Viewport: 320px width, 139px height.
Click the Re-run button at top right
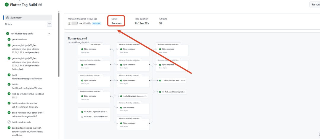[315, 4]
